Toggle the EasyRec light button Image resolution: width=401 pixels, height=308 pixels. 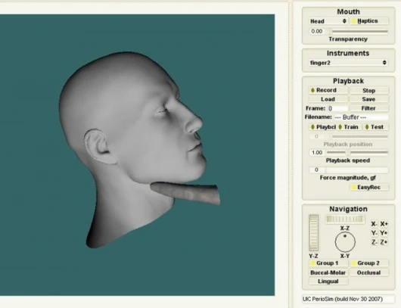point(369,187)
